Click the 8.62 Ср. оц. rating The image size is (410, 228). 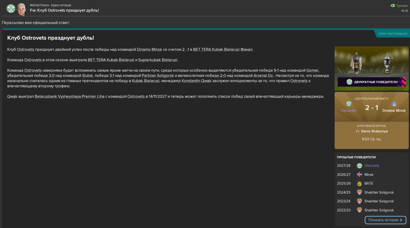coord(371,139)
